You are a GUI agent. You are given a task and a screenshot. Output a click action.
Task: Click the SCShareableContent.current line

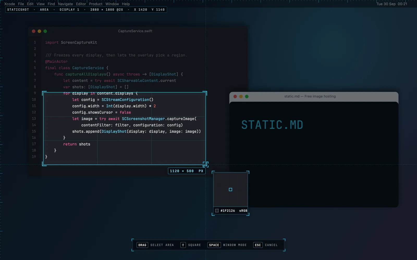120,81
